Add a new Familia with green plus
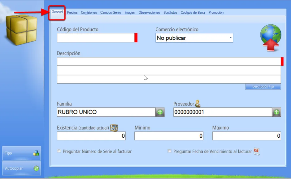Viewport: 291px width, 179px height. pyautogui.click(x=160, y=112)
